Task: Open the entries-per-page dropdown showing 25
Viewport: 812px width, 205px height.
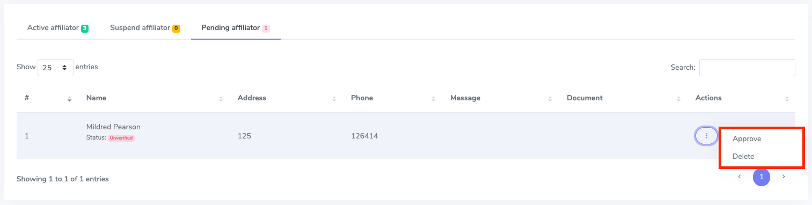Action: coord(55,68)
